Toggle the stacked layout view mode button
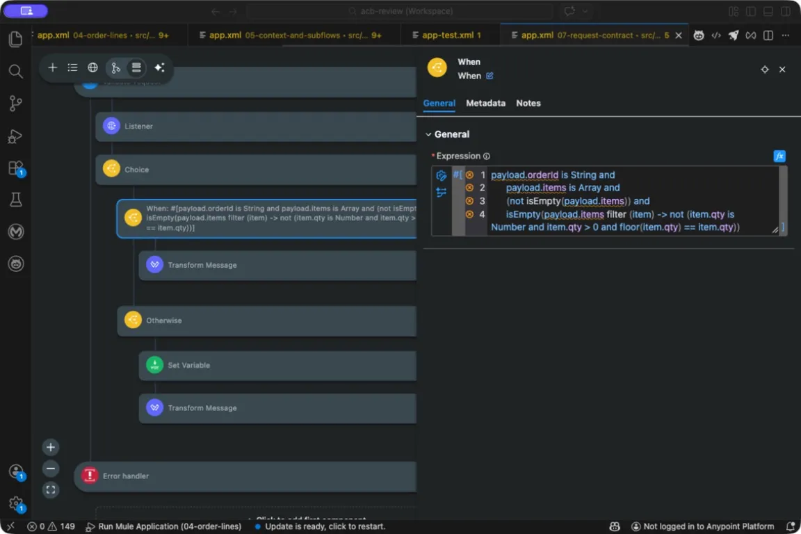Screen dimensions: 801x534 click(136, 67)
